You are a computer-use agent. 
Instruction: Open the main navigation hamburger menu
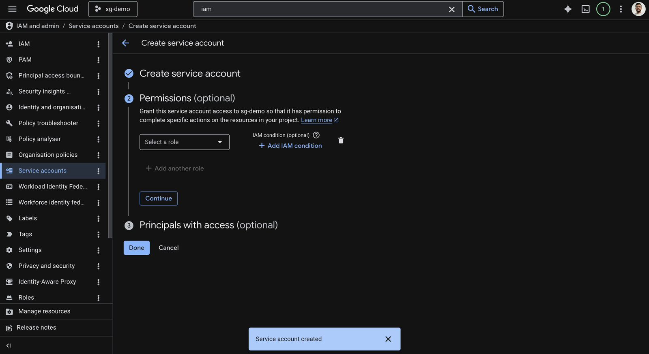coord(12,9)
